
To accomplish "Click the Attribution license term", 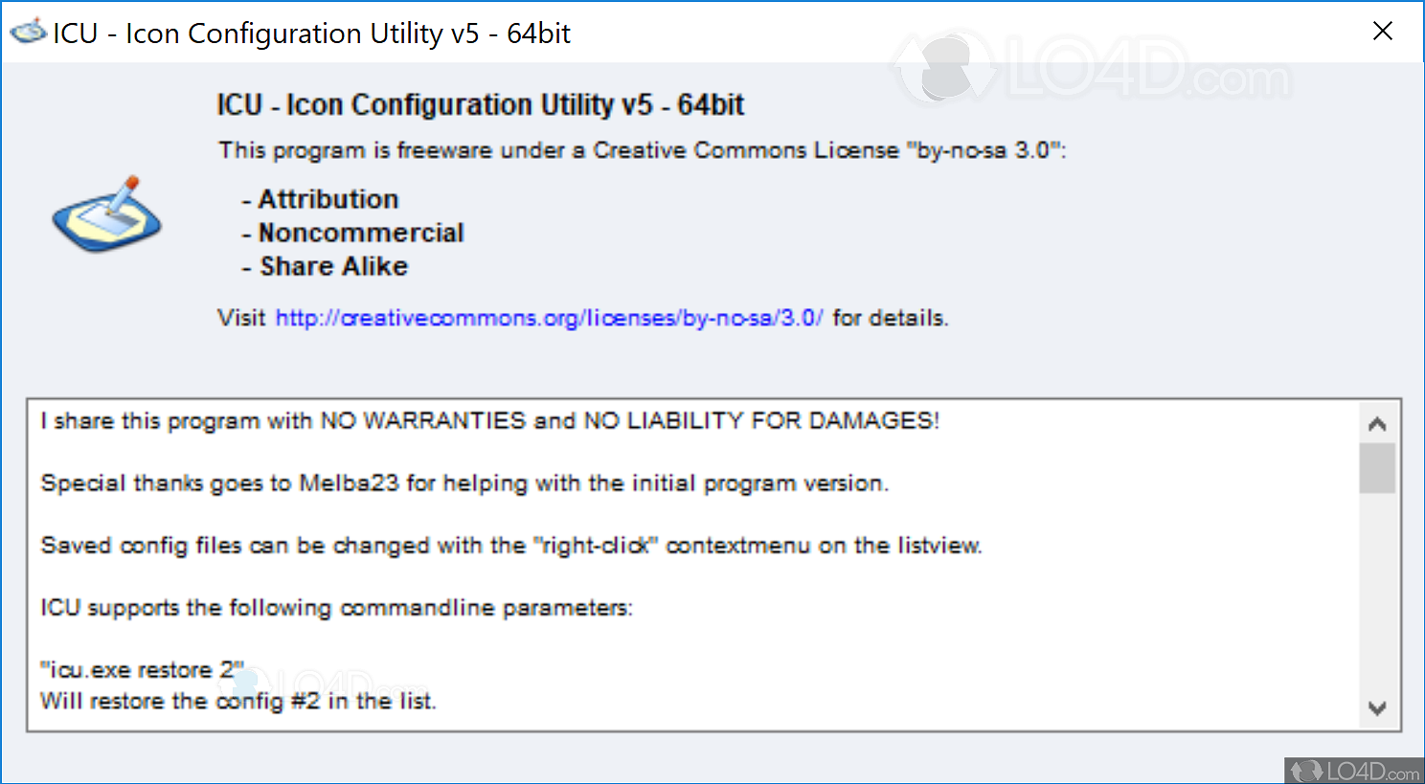I will click(x=328, y=199).
